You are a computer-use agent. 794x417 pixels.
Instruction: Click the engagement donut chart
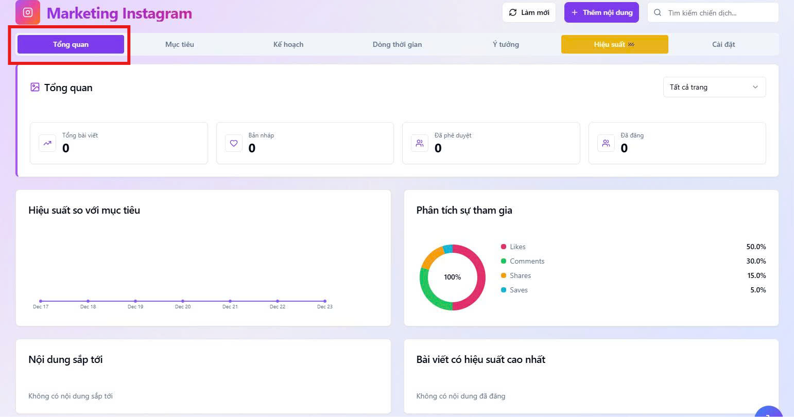pyautogui.click(x=453, y=277)
